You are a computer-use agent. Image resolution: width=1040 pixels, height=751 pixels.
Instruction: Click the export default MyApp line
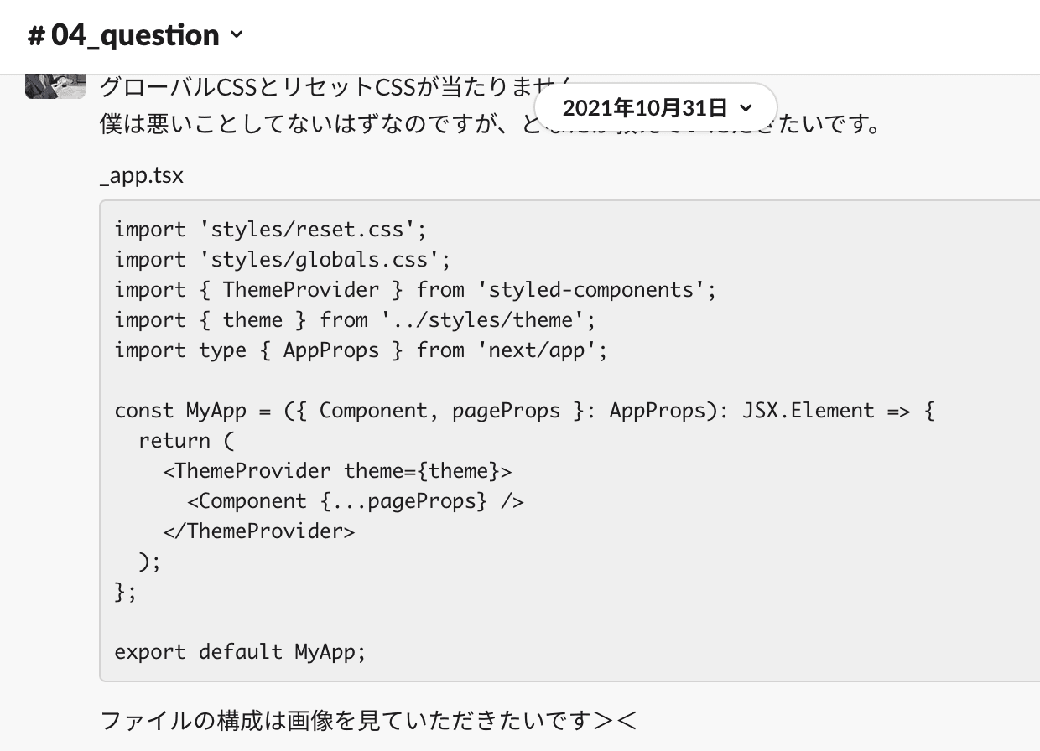(x=241, y=652)
